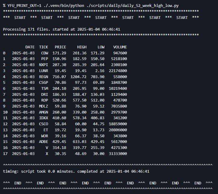Click row index 17
Screen dimensions: 218x194
point(5,154)
